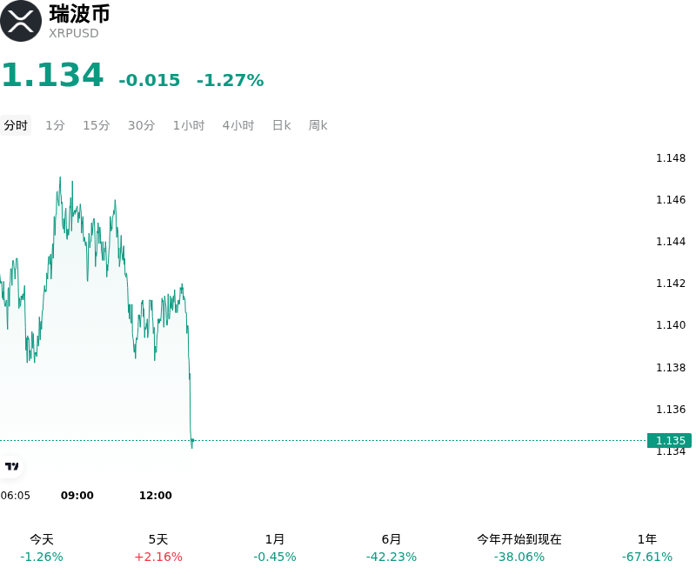Select the 5天 +2.16% range button
Screen dimensions: 696x574
158,548
